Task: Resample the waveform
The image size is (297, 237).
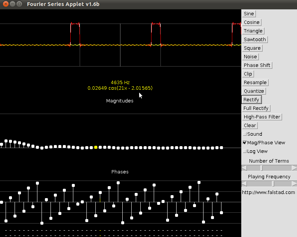Action: click(255, 83)
